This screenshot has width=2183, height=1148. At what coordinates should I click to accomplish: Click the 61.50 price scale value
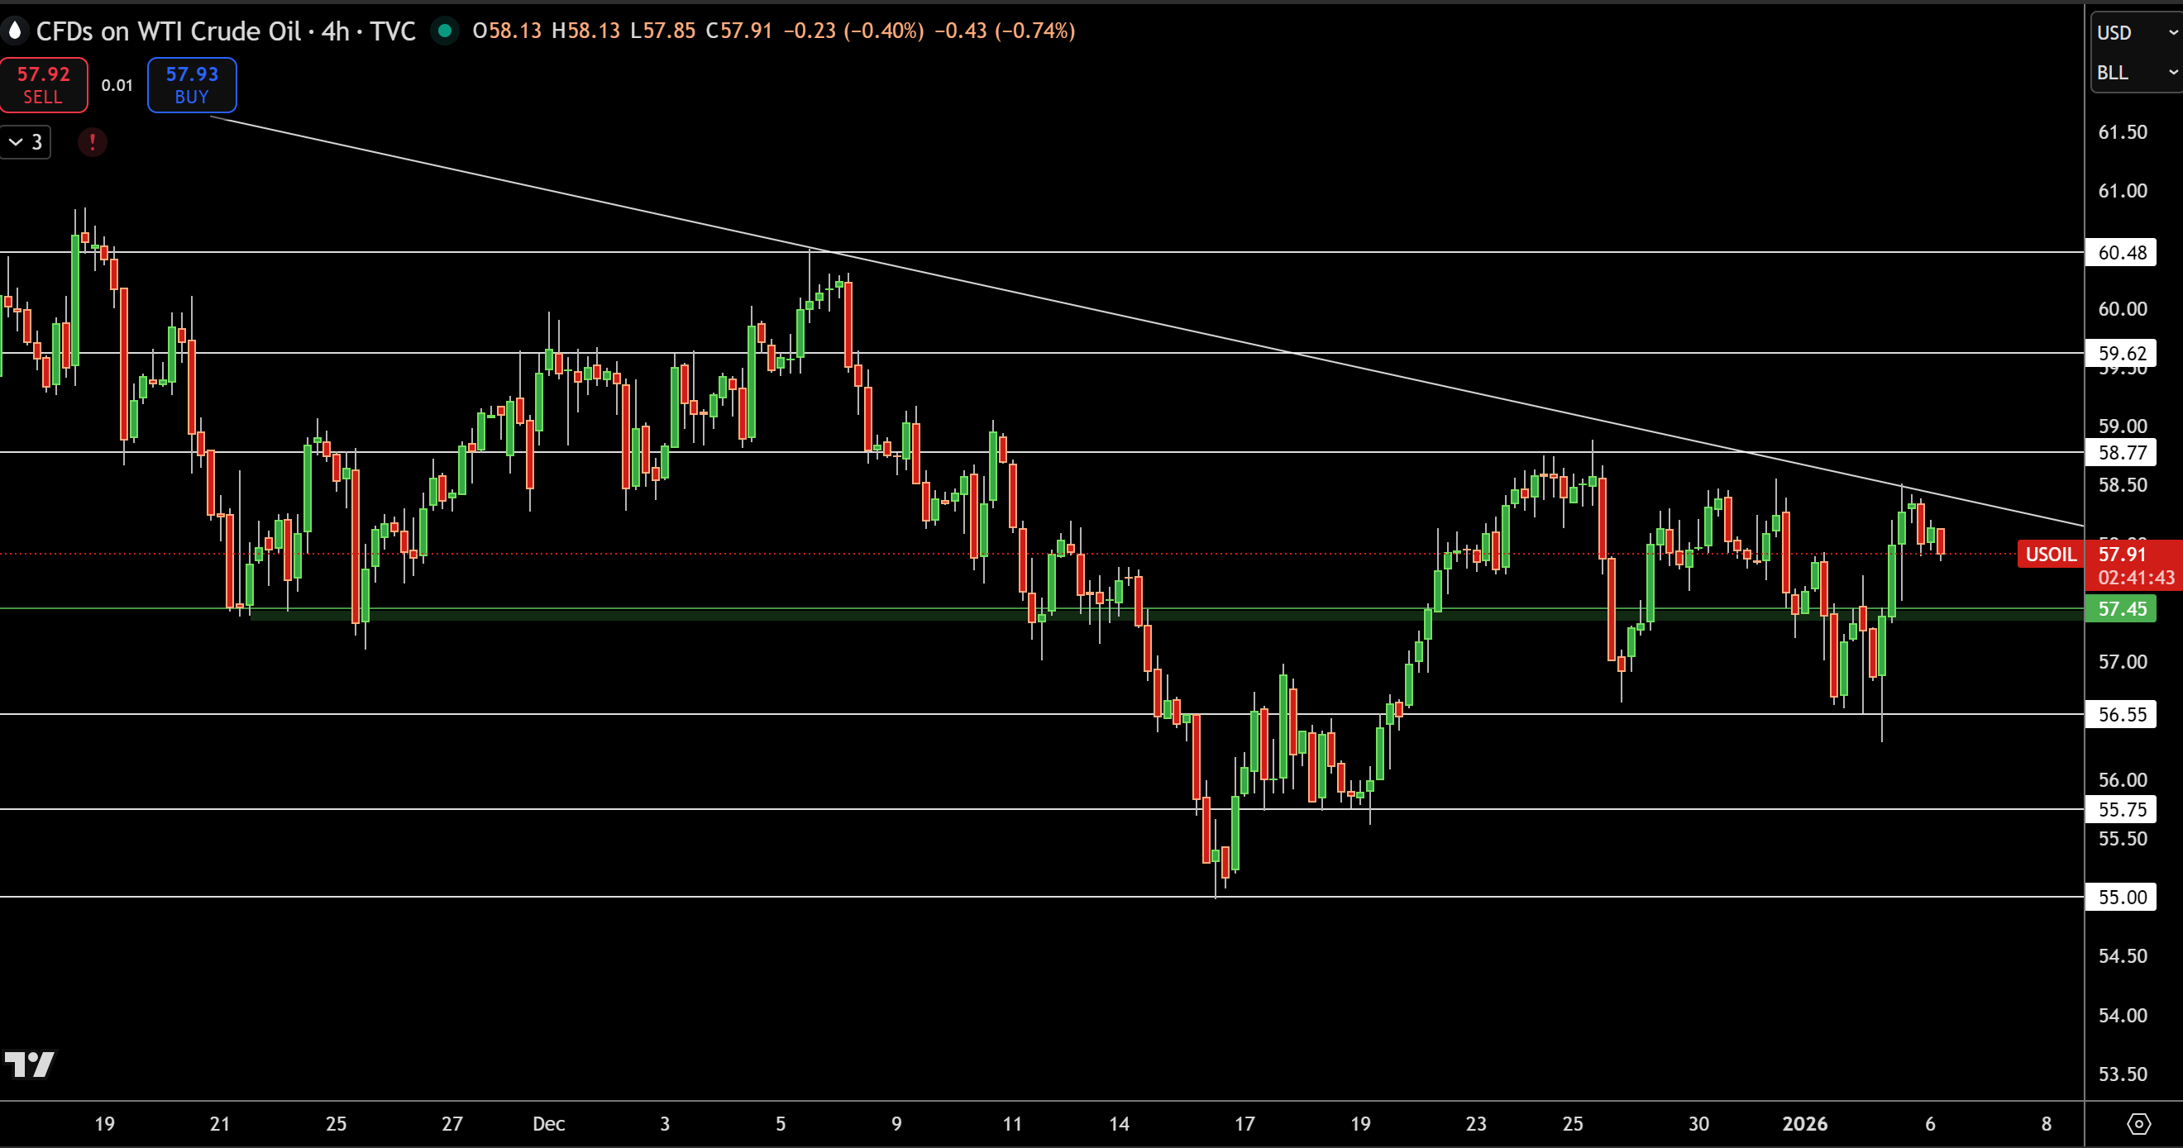(x=2122, y=132)
